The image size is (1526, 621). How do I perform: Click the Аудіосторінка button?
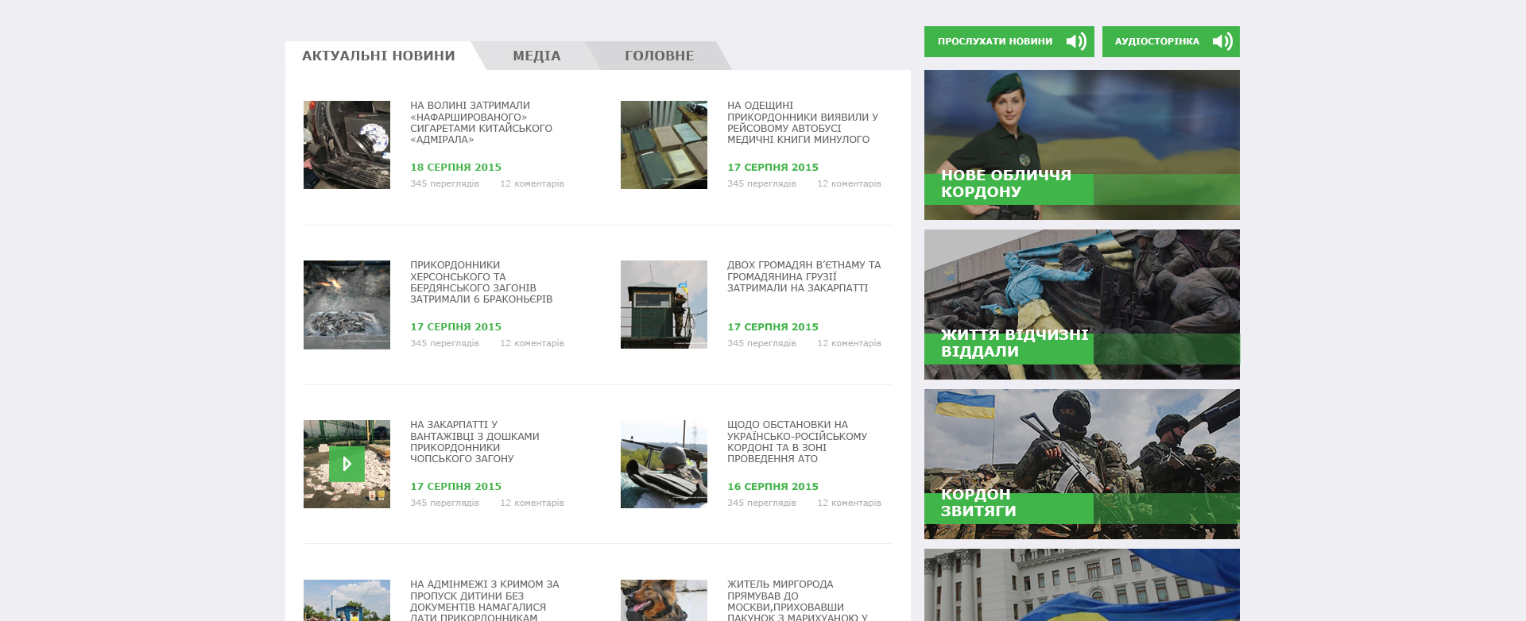(x=1171, y=41)
